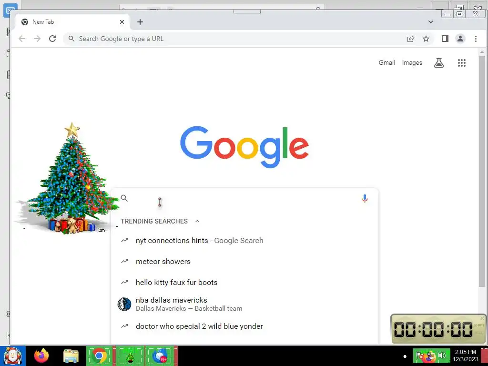Select hello kitty faux fur boots suggestion

click(x=244, y=282)
